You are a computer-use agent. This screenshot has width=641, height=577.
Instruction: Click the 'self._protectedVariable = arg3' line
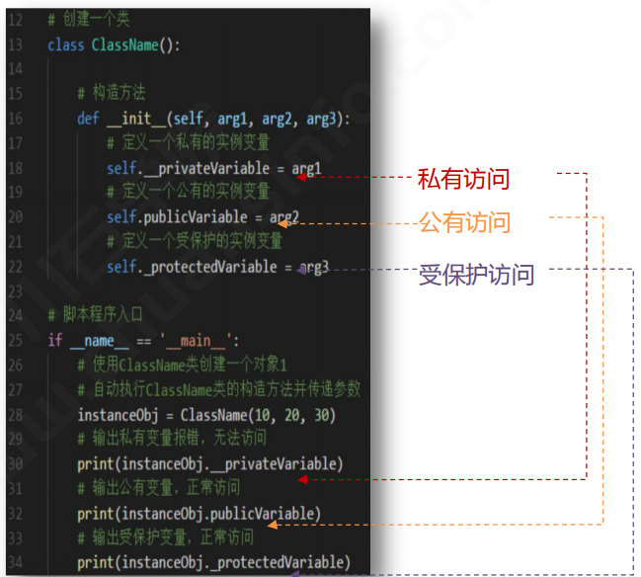click(x=218, y=267)
